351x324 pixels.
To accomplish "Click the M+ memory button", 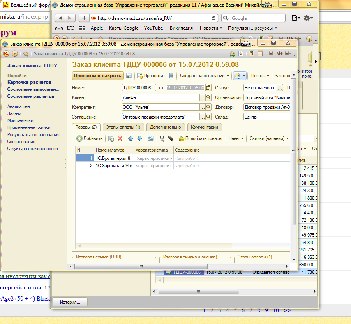I will (279, 53).
